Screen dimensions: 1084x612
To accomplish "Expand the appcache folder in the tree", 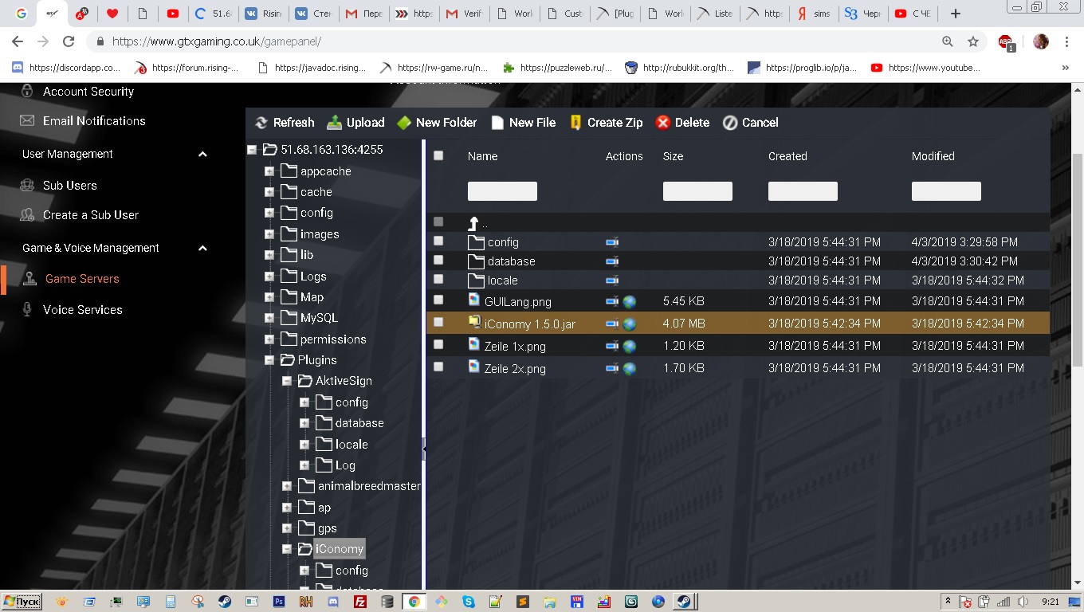I will (x=269, y=171).
